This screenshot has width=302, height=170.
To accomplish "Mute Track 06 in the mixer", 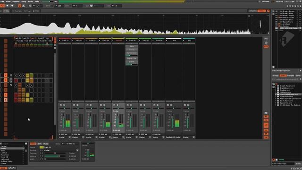I will click(127, 105).
